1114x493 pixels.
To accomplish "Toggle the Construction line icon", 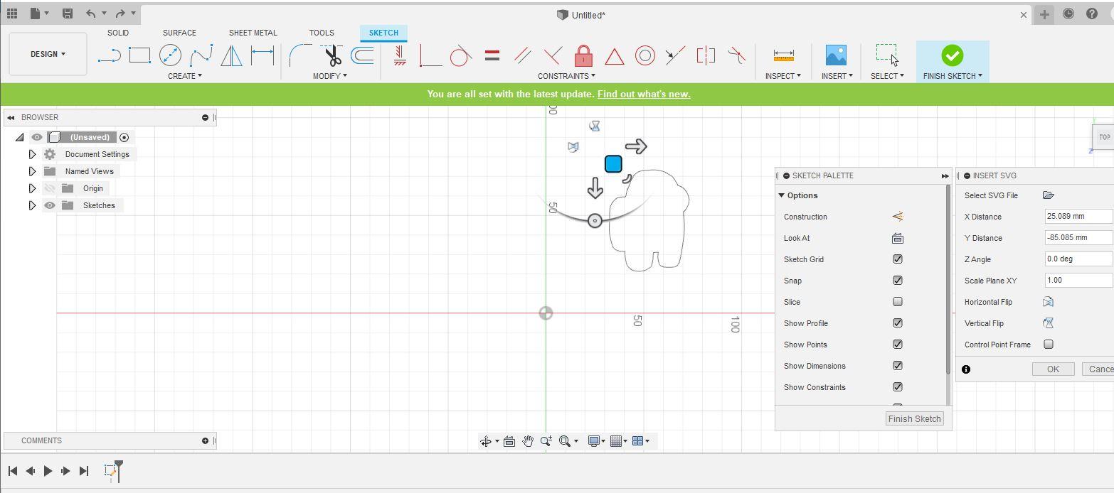I will click(898, 217).
